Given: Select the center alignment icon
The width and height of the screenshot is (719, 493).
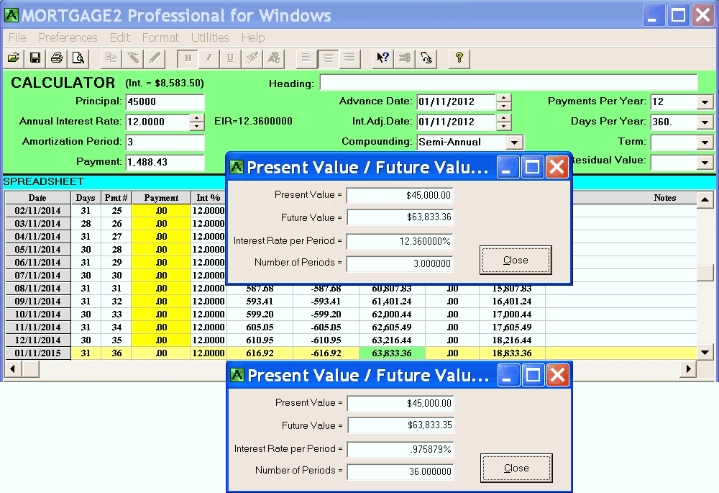Looking at the screenshot, I should tap(328, 58).
